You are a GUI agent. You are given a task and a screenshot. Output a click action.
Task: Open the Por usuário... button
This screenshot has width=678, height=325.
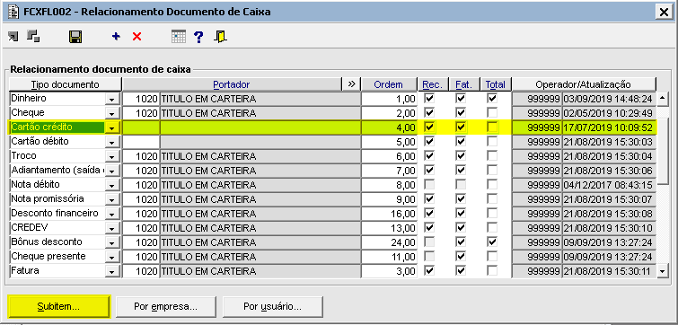pos(272,307)
